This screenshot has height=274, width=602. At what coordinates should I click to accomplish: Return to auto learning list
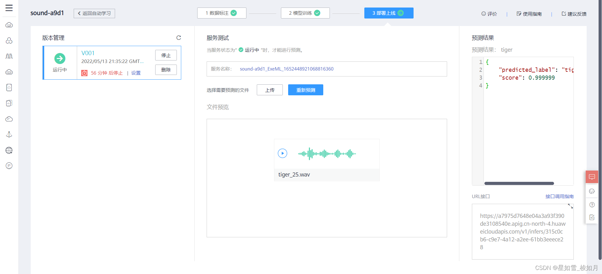pyautogui.click(x=94, y=13)
